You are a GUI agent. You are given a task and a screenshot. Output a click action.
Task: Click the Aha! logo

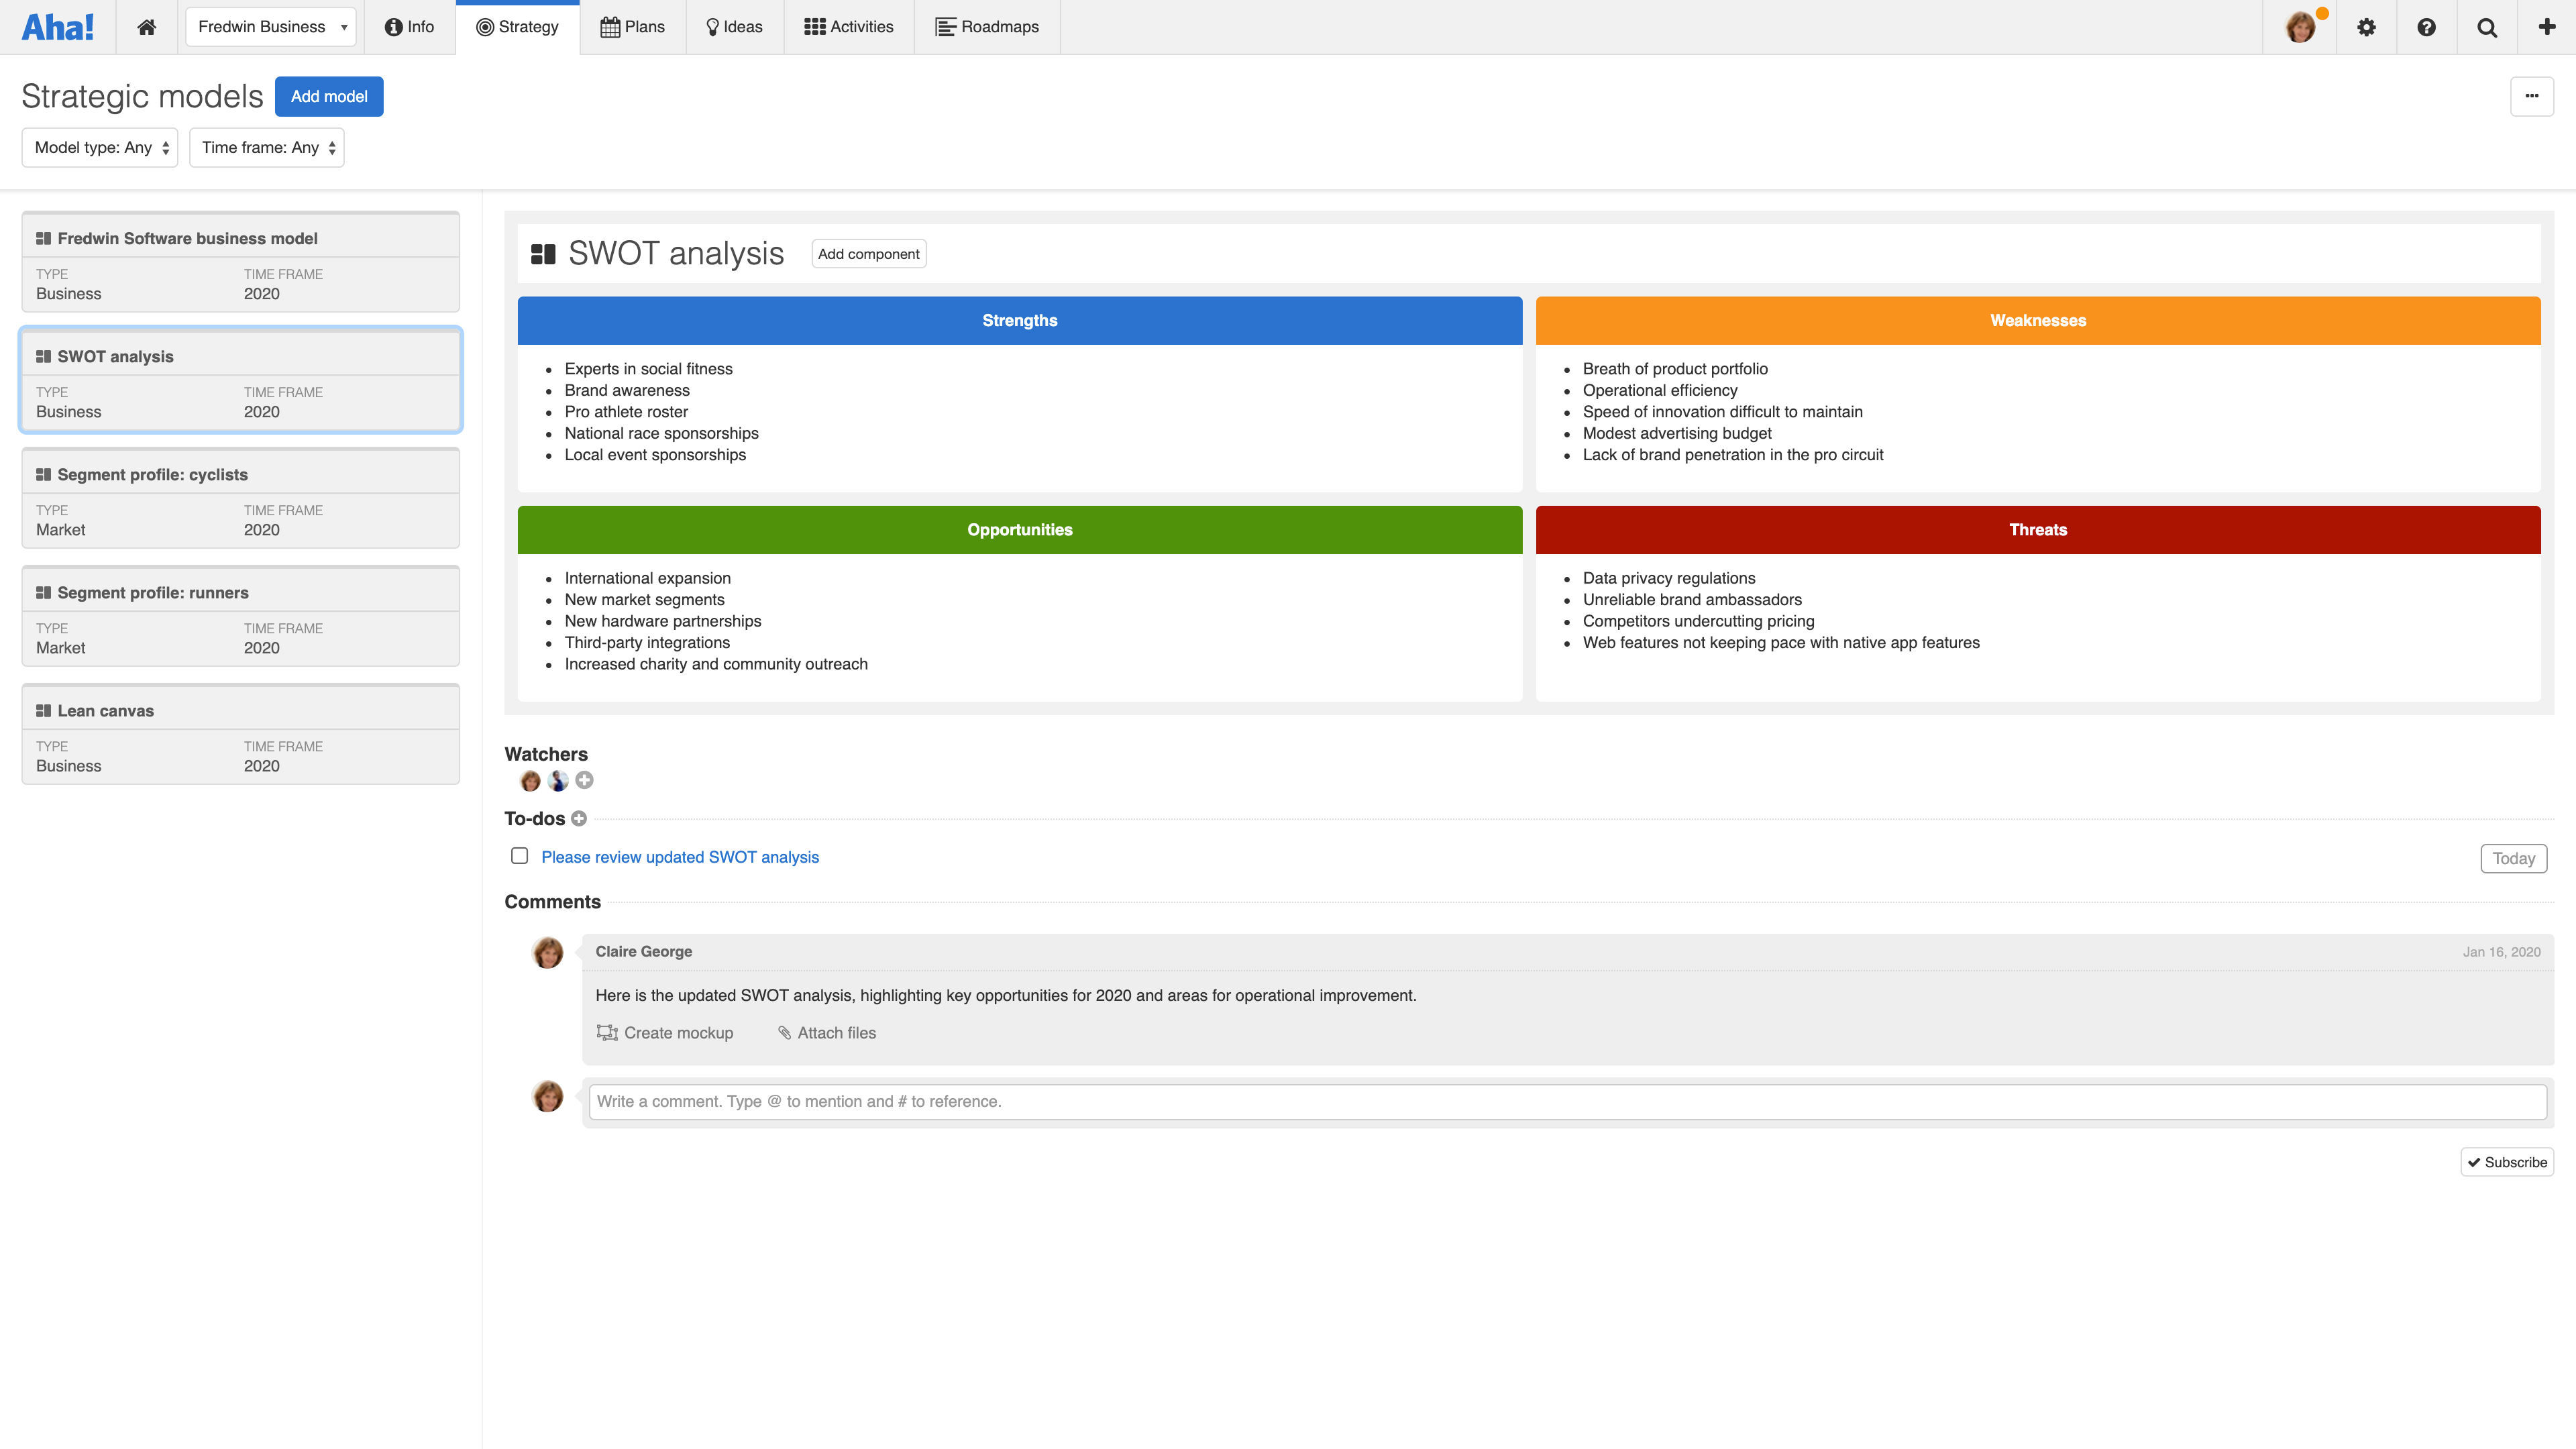coord(58,27)
